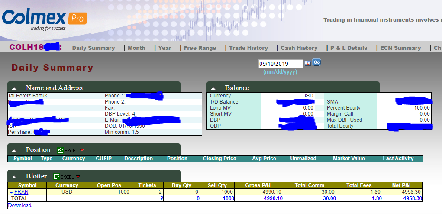Click the Unrealized column header
The image size is (442, 214).
click(303, 159)
